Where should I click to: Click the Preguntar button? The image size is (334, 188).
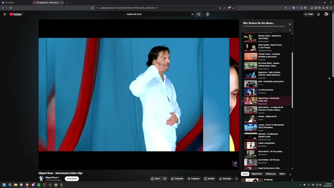193,179
